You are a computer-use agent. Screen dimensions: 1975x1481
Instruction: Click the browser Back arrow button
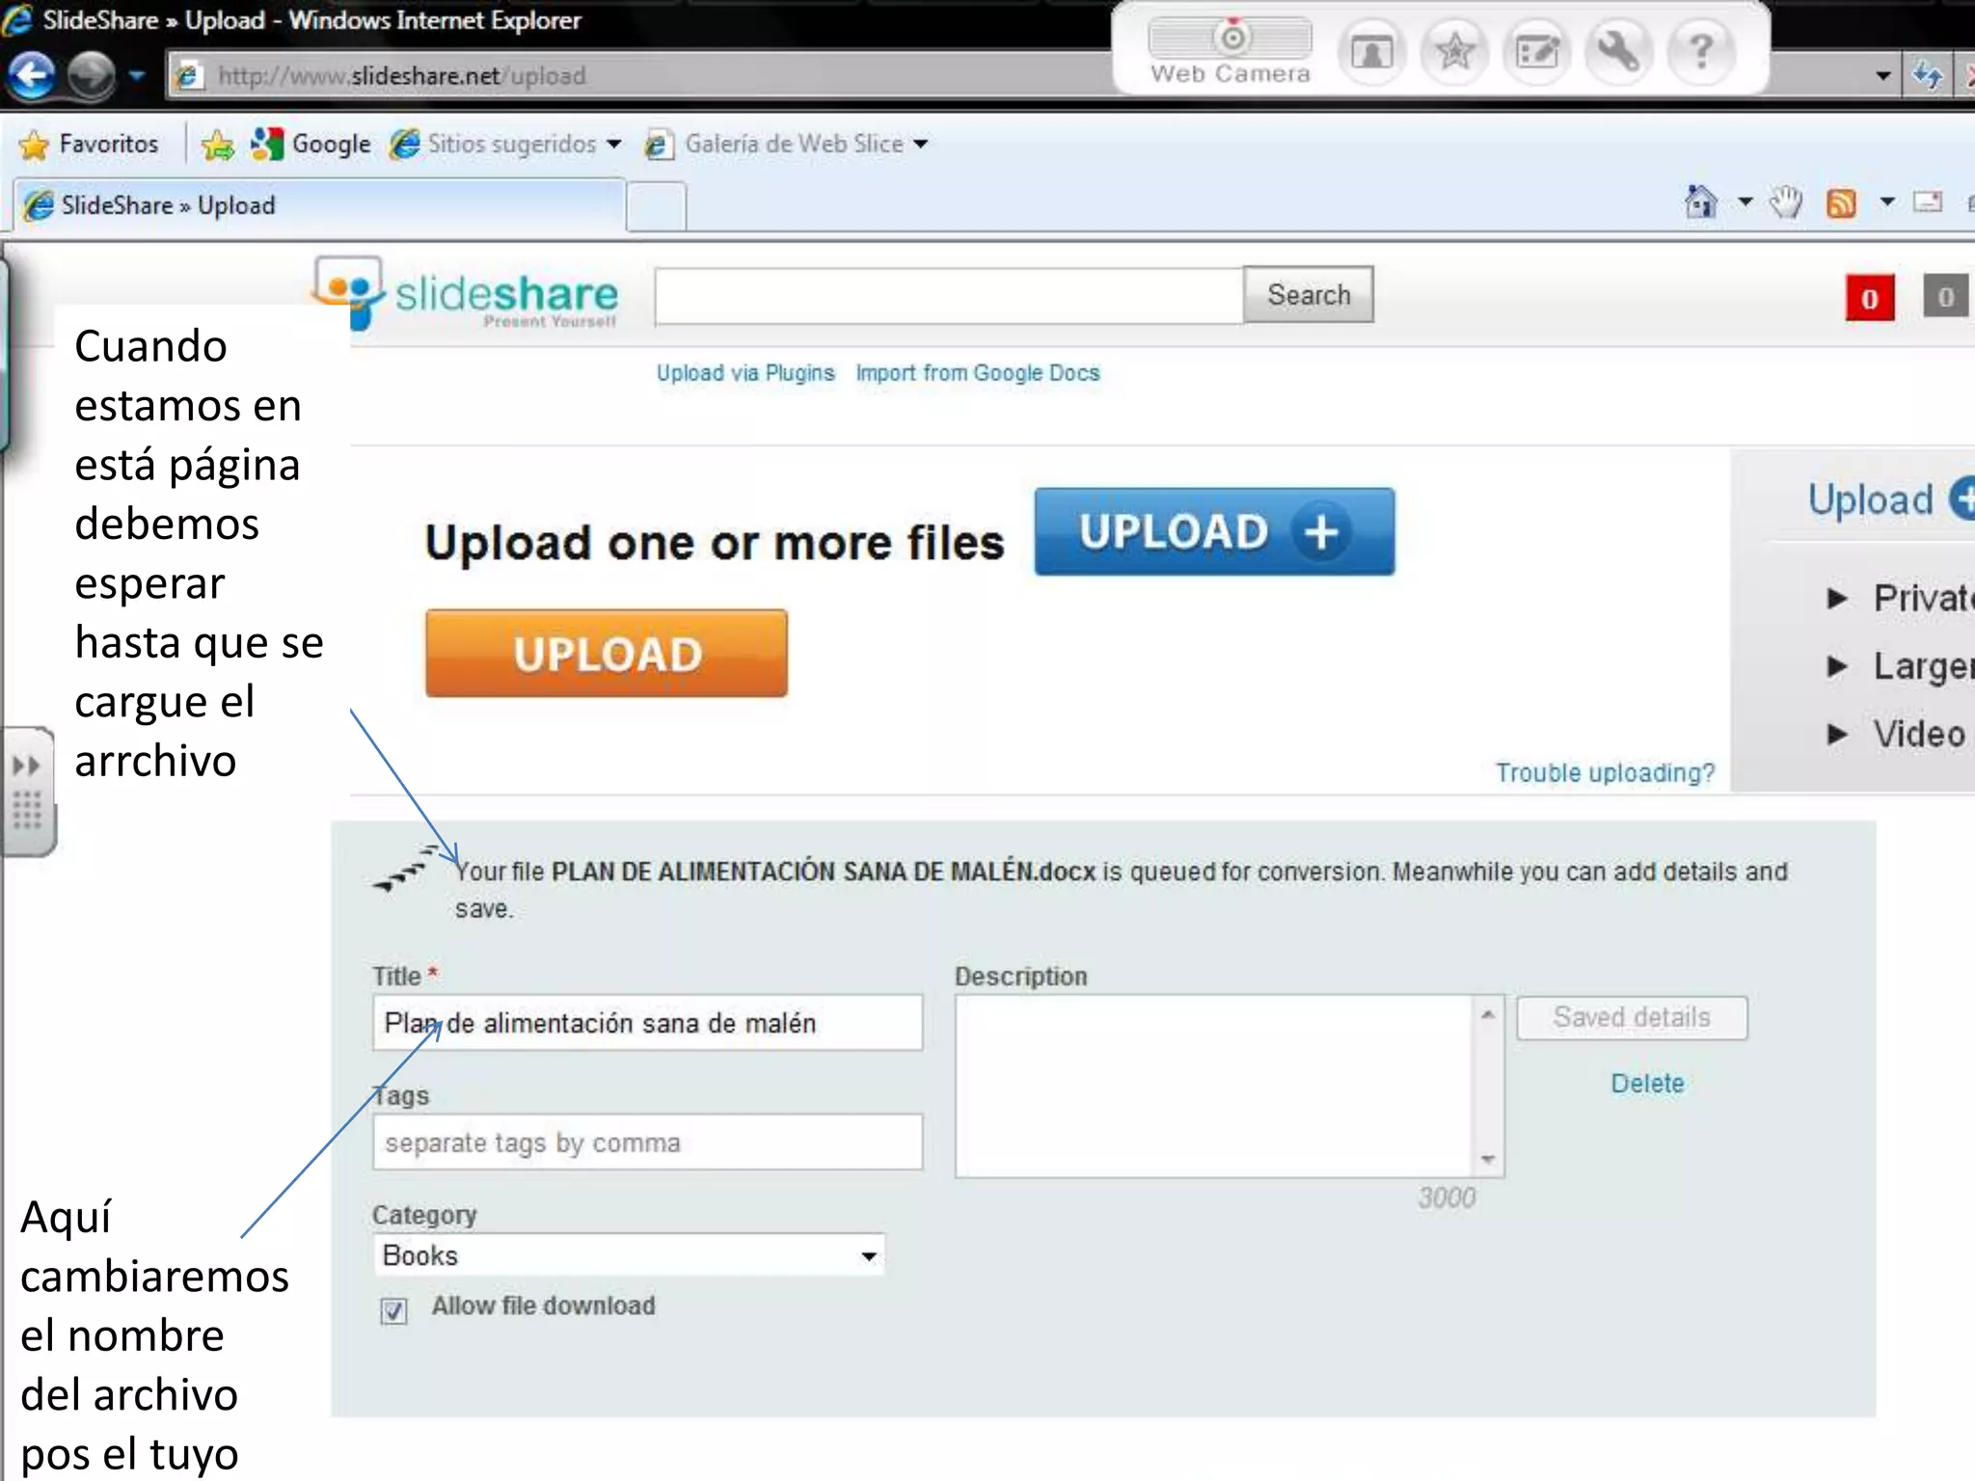click(x=33, y=75)
